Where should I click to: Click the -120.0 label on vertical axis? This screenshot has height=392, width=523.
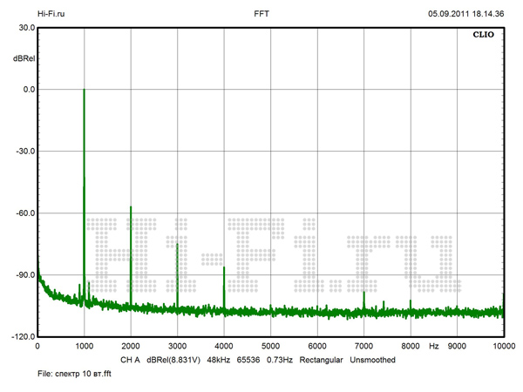pos(21,337)
